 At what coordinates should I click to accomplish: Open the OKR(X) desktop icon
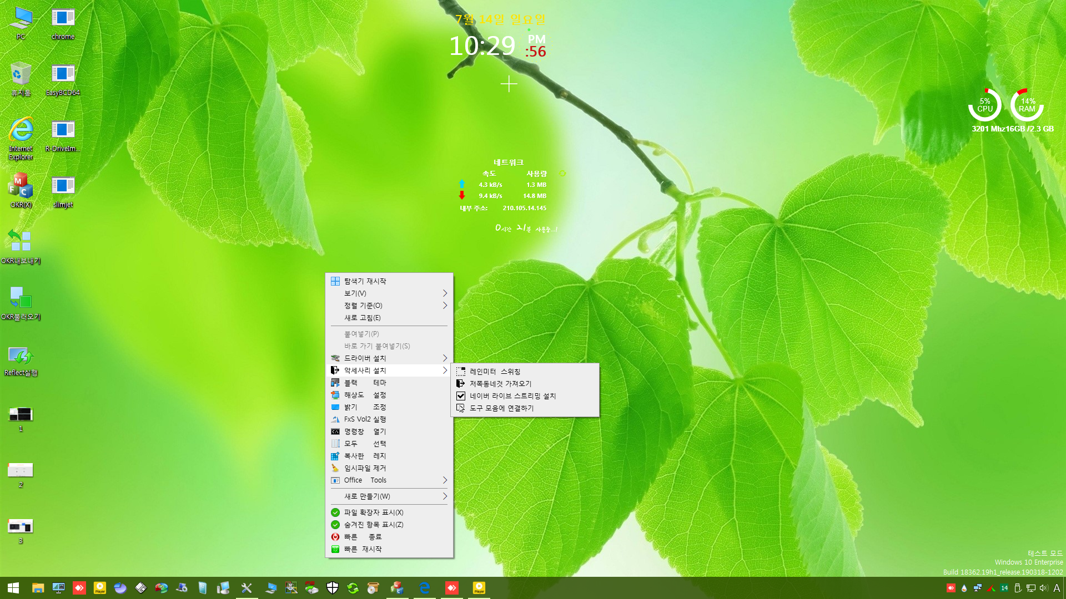pyautogui.click(x=21, y=191)
